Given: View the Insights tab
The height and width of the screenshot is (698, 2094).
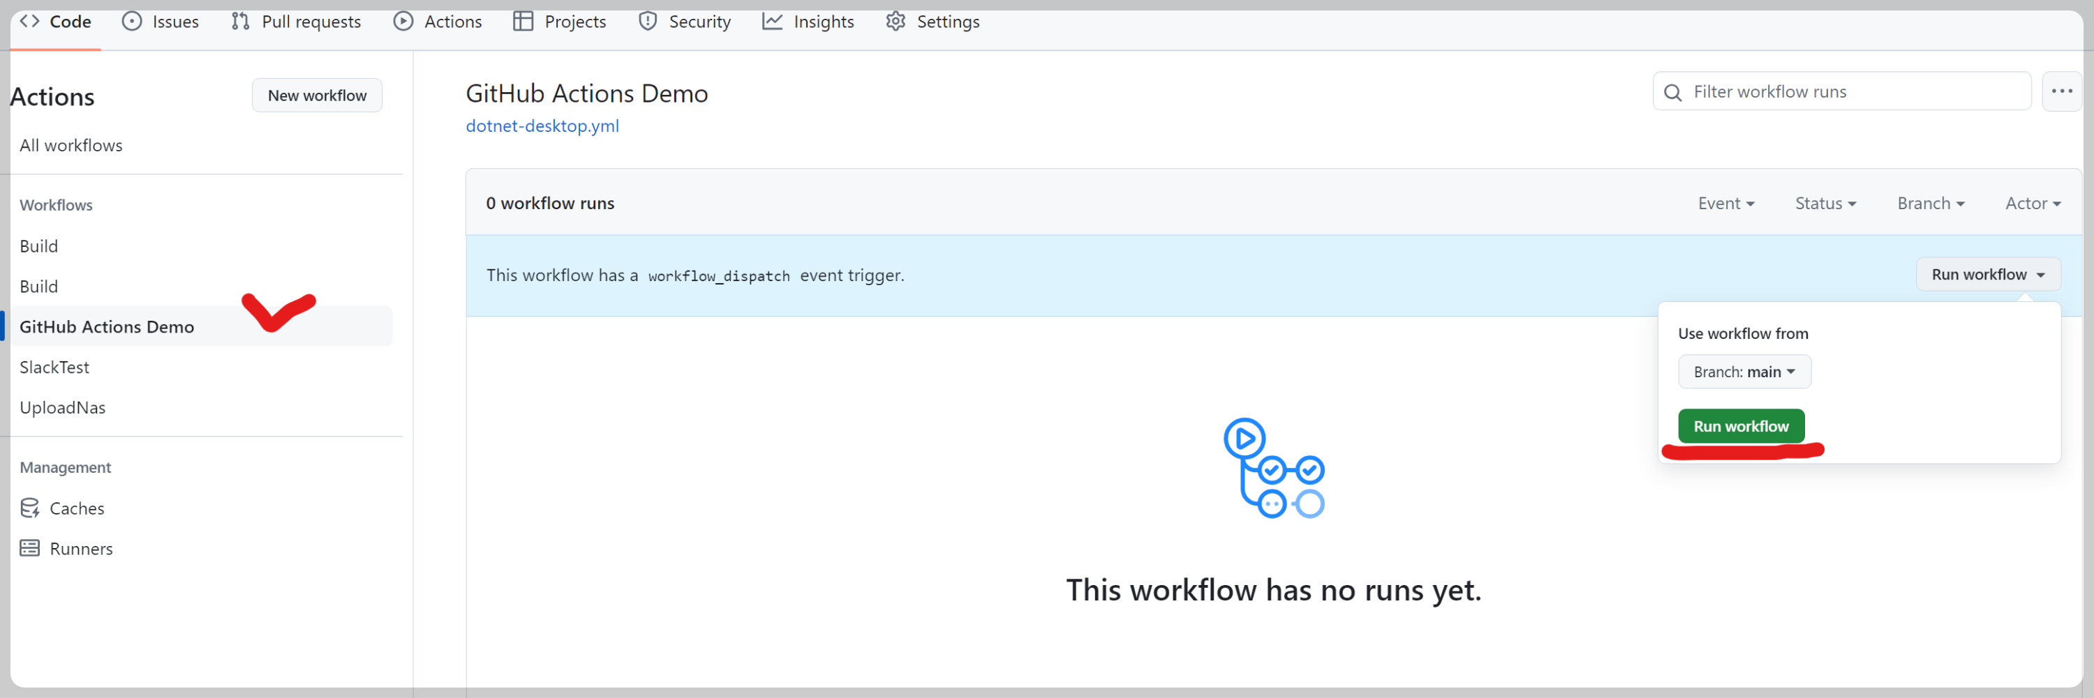Looking at the screenshot, I should 808,22.
